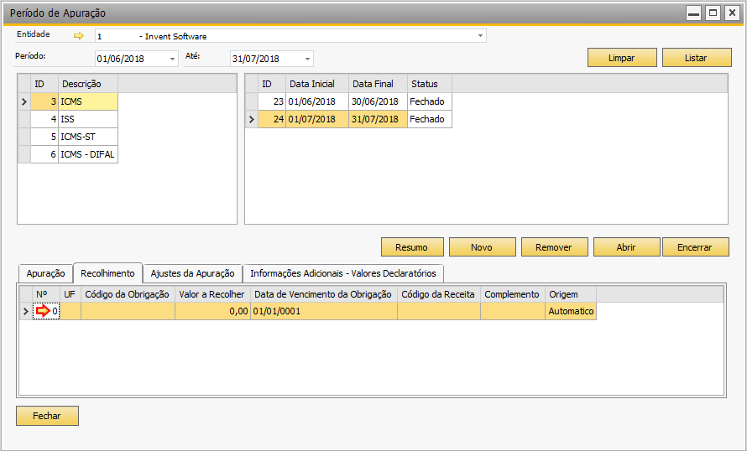Click the Data Inicial column header

(316, 84)
